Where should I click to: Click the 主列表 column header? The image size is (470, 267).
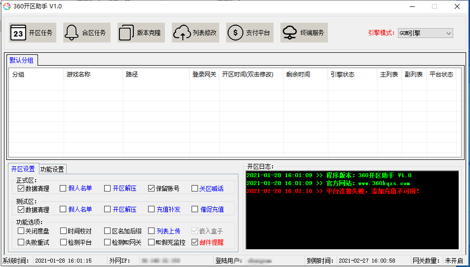pos(389,75)
